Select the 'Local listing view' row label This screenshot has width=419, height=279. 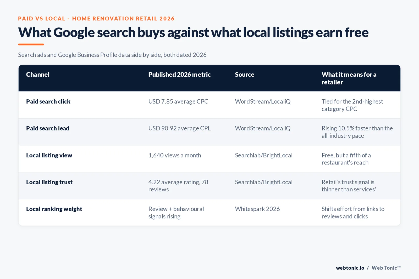click(x=49, y=155)
